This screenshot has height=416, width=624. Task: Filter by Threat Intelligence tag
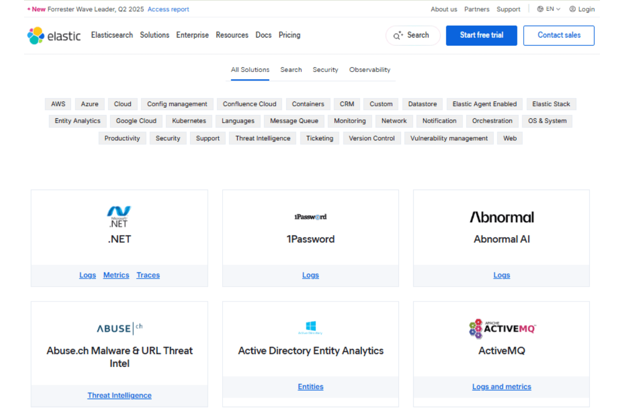pyautogui.click(x=263, y=138)
